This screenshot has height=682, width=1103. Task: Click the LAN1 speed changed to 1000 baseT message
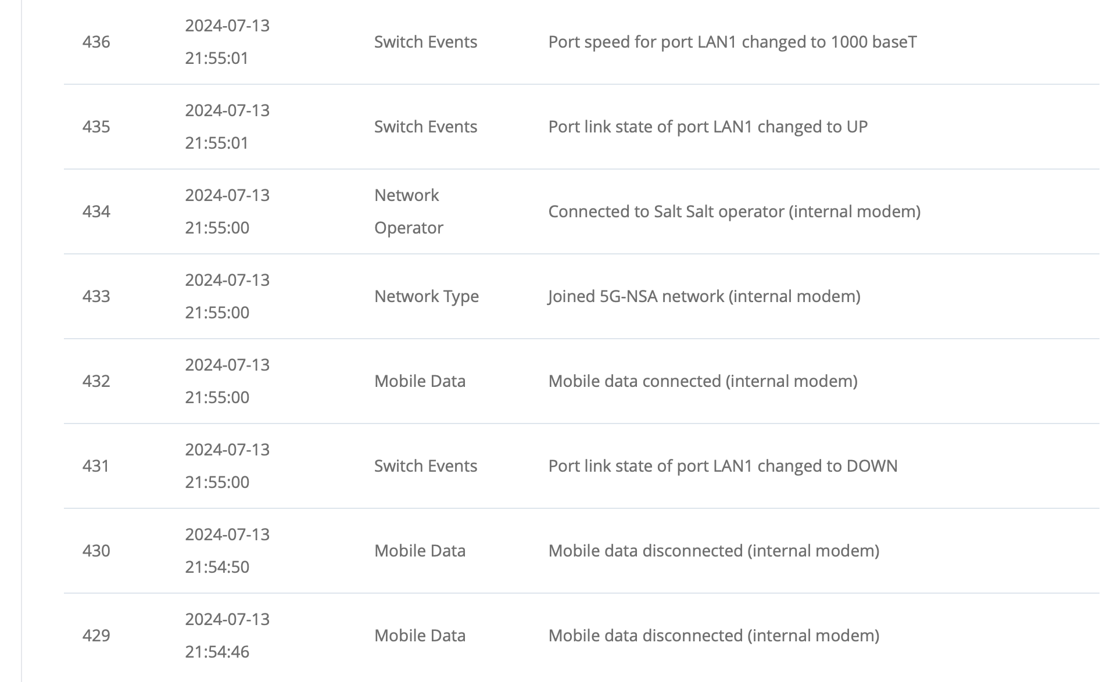[x=732, y=42]
